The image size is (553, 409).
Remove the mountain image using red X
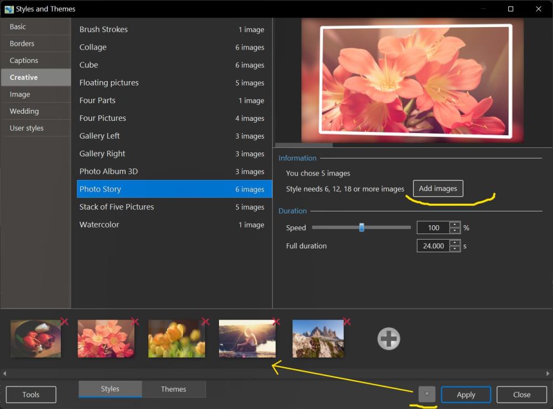click(347, 322)
